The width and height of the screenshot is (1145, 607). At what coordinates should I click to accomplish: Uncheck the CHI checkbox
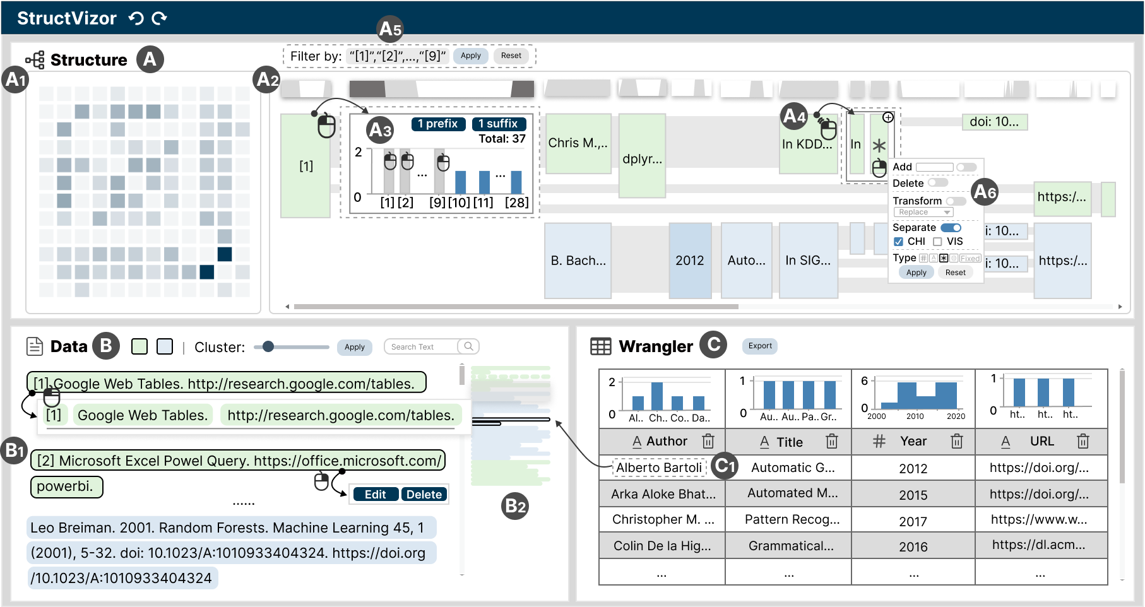(898, 242)
